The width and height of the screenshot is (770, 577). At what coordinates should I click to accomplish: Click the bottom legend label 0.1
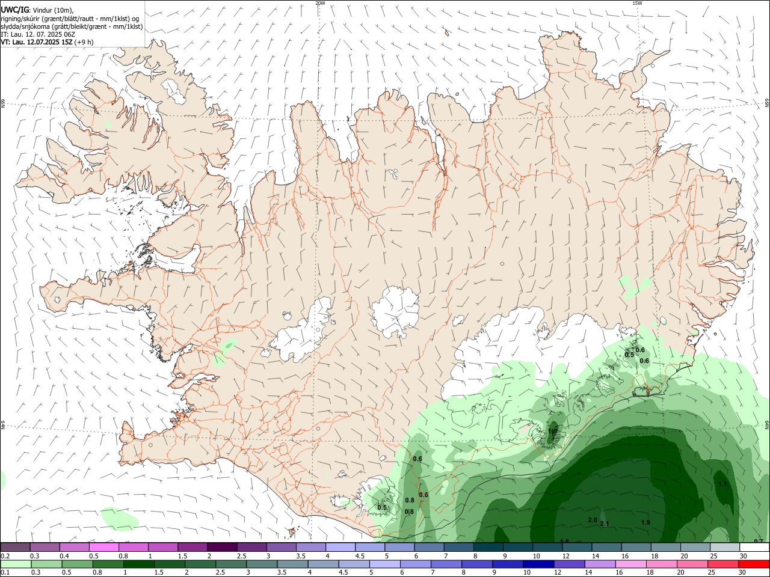5,573
